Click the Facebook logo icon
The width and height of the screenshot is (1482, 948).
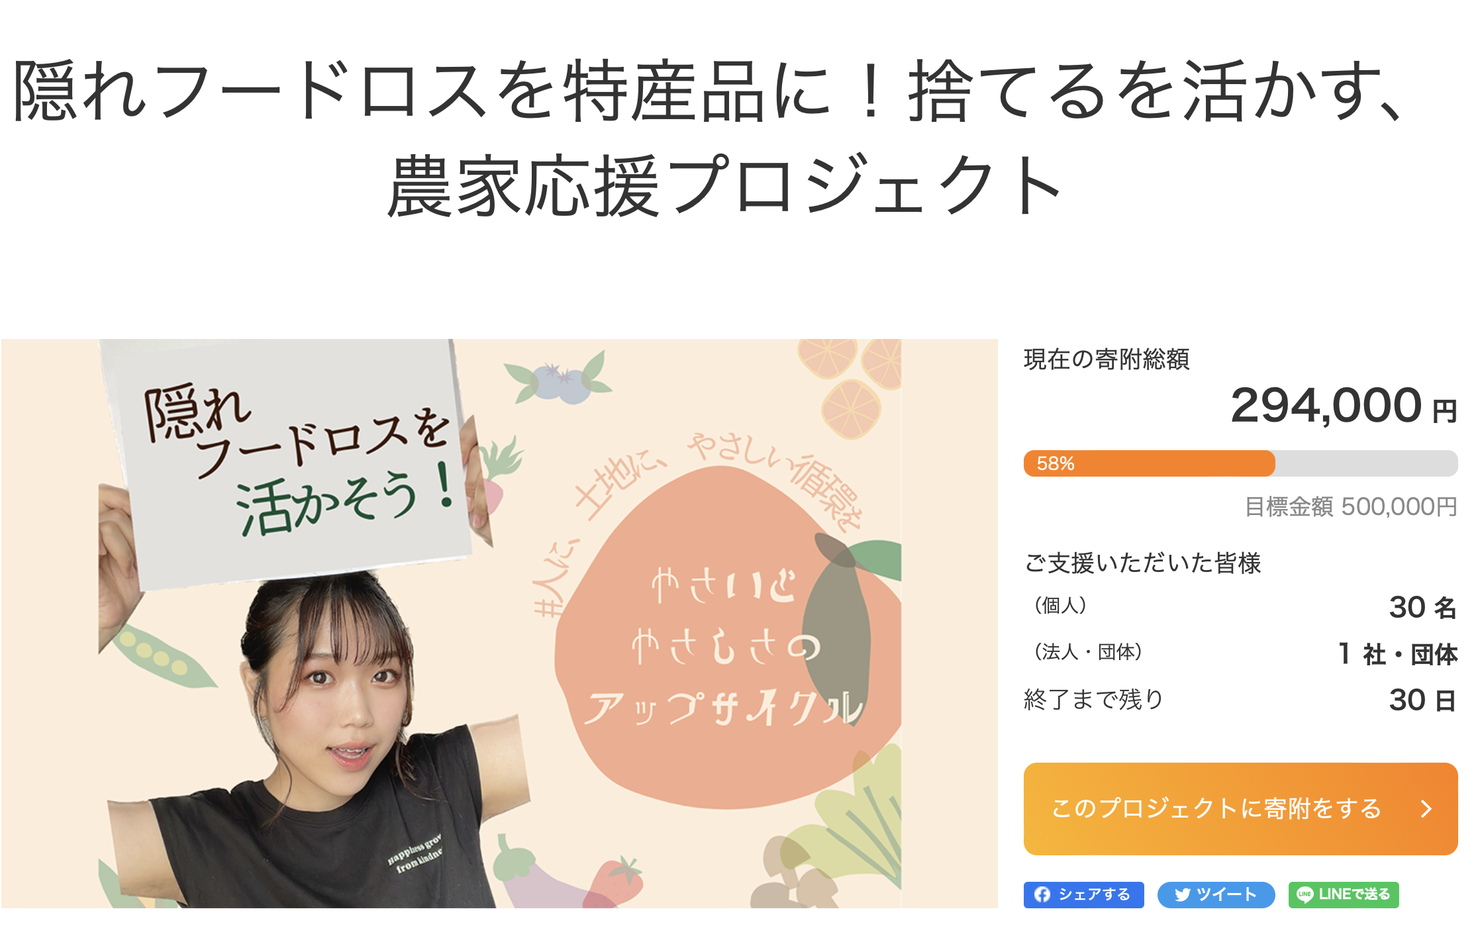(x=1042, y=895)
